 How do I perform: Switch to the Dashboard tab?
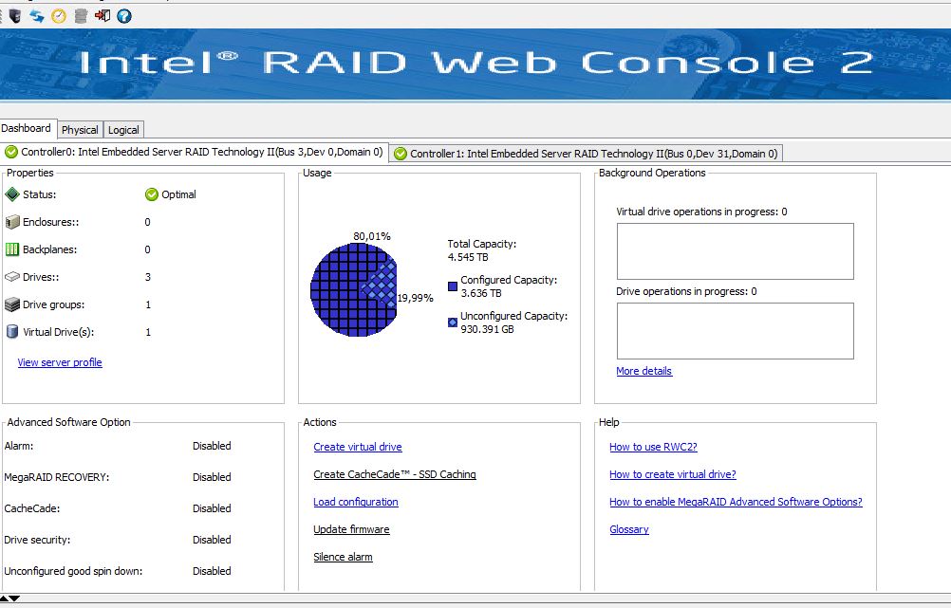(26, 128)
